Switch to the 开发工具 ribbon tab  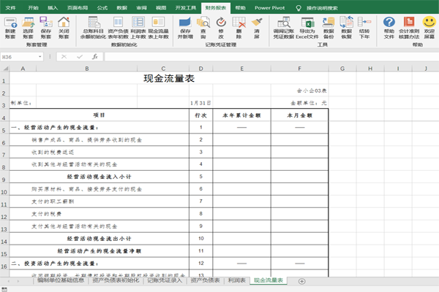186,8
